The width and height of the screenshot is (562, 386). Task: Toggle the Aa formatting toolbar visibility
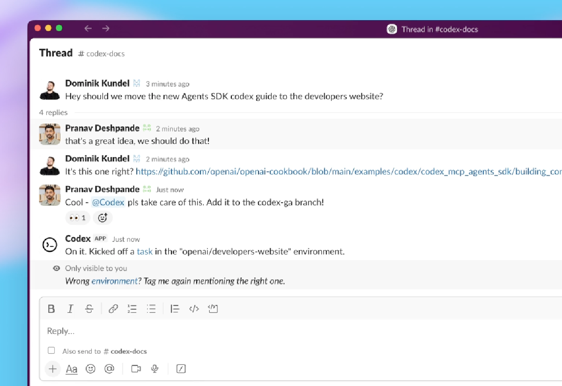pos(72,369)
